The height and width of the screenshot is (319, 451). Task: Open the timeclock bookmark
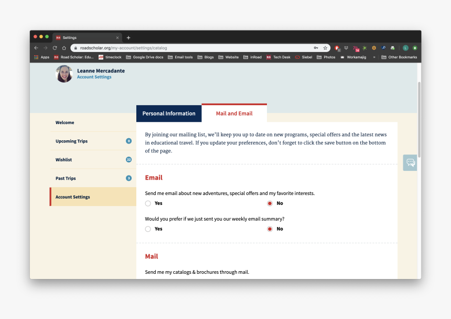point(110,57)
